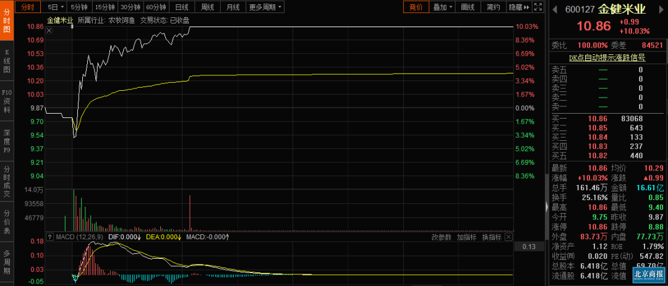Click 换指标 to change indicator

pyautogui.click(x=492, y=237)
